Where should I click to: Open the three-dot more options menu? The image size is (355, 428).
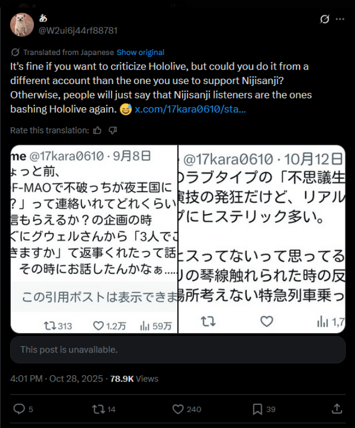pyautogui.click(x=339, y=19)
